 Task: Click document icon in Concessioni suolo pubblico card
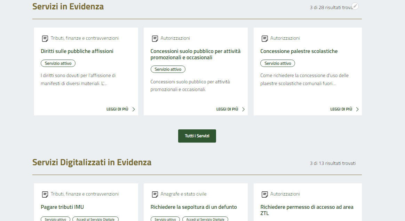tap(155, 38)
